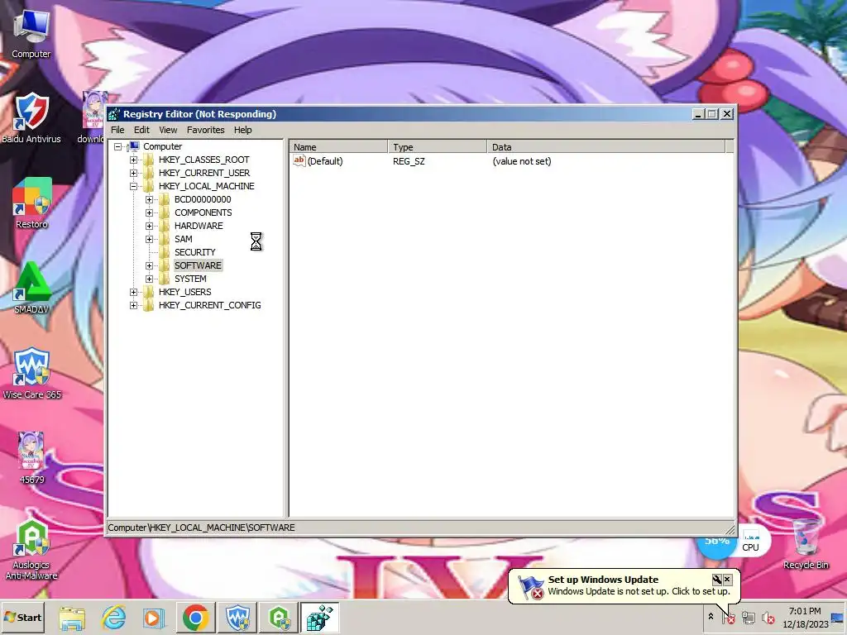Image resolution: width=847 pixels, height=635 pixels.
Task: Click the muted volume tray icon
Action: pos(768,617)
